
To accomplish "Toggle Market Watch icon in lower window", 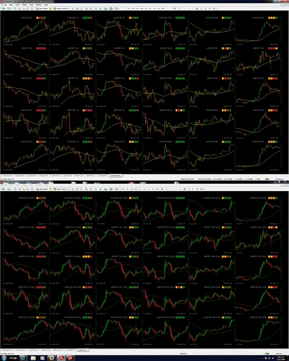I will [x=15, y=189].
